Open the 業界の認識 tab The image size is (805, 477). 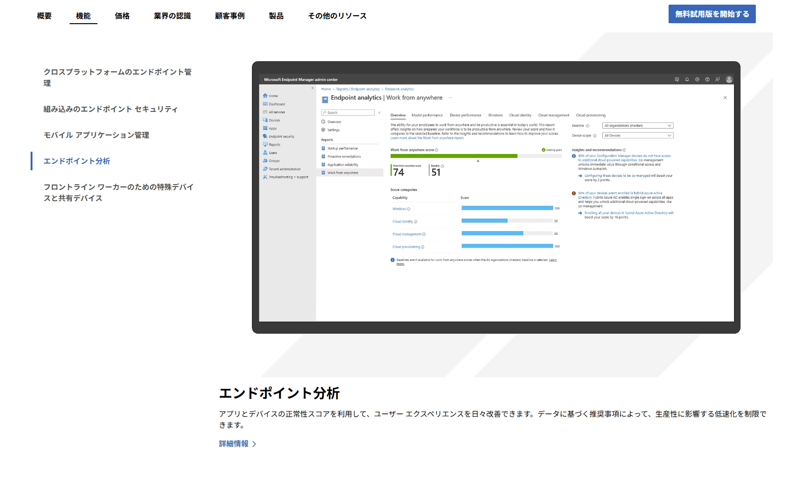coord(173,16)
